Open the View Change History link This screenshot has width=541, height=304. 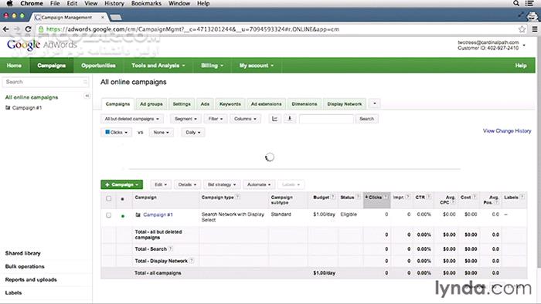tap(507, 131)
